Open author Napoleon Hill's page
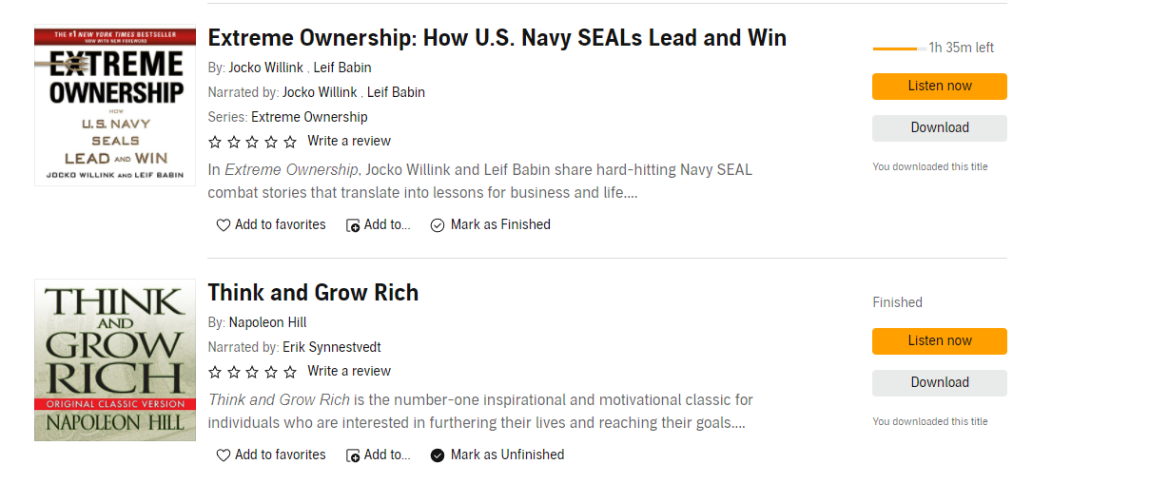Image resolution: width=1169 pixels, height=484 pixels. (x=267, y=322)
